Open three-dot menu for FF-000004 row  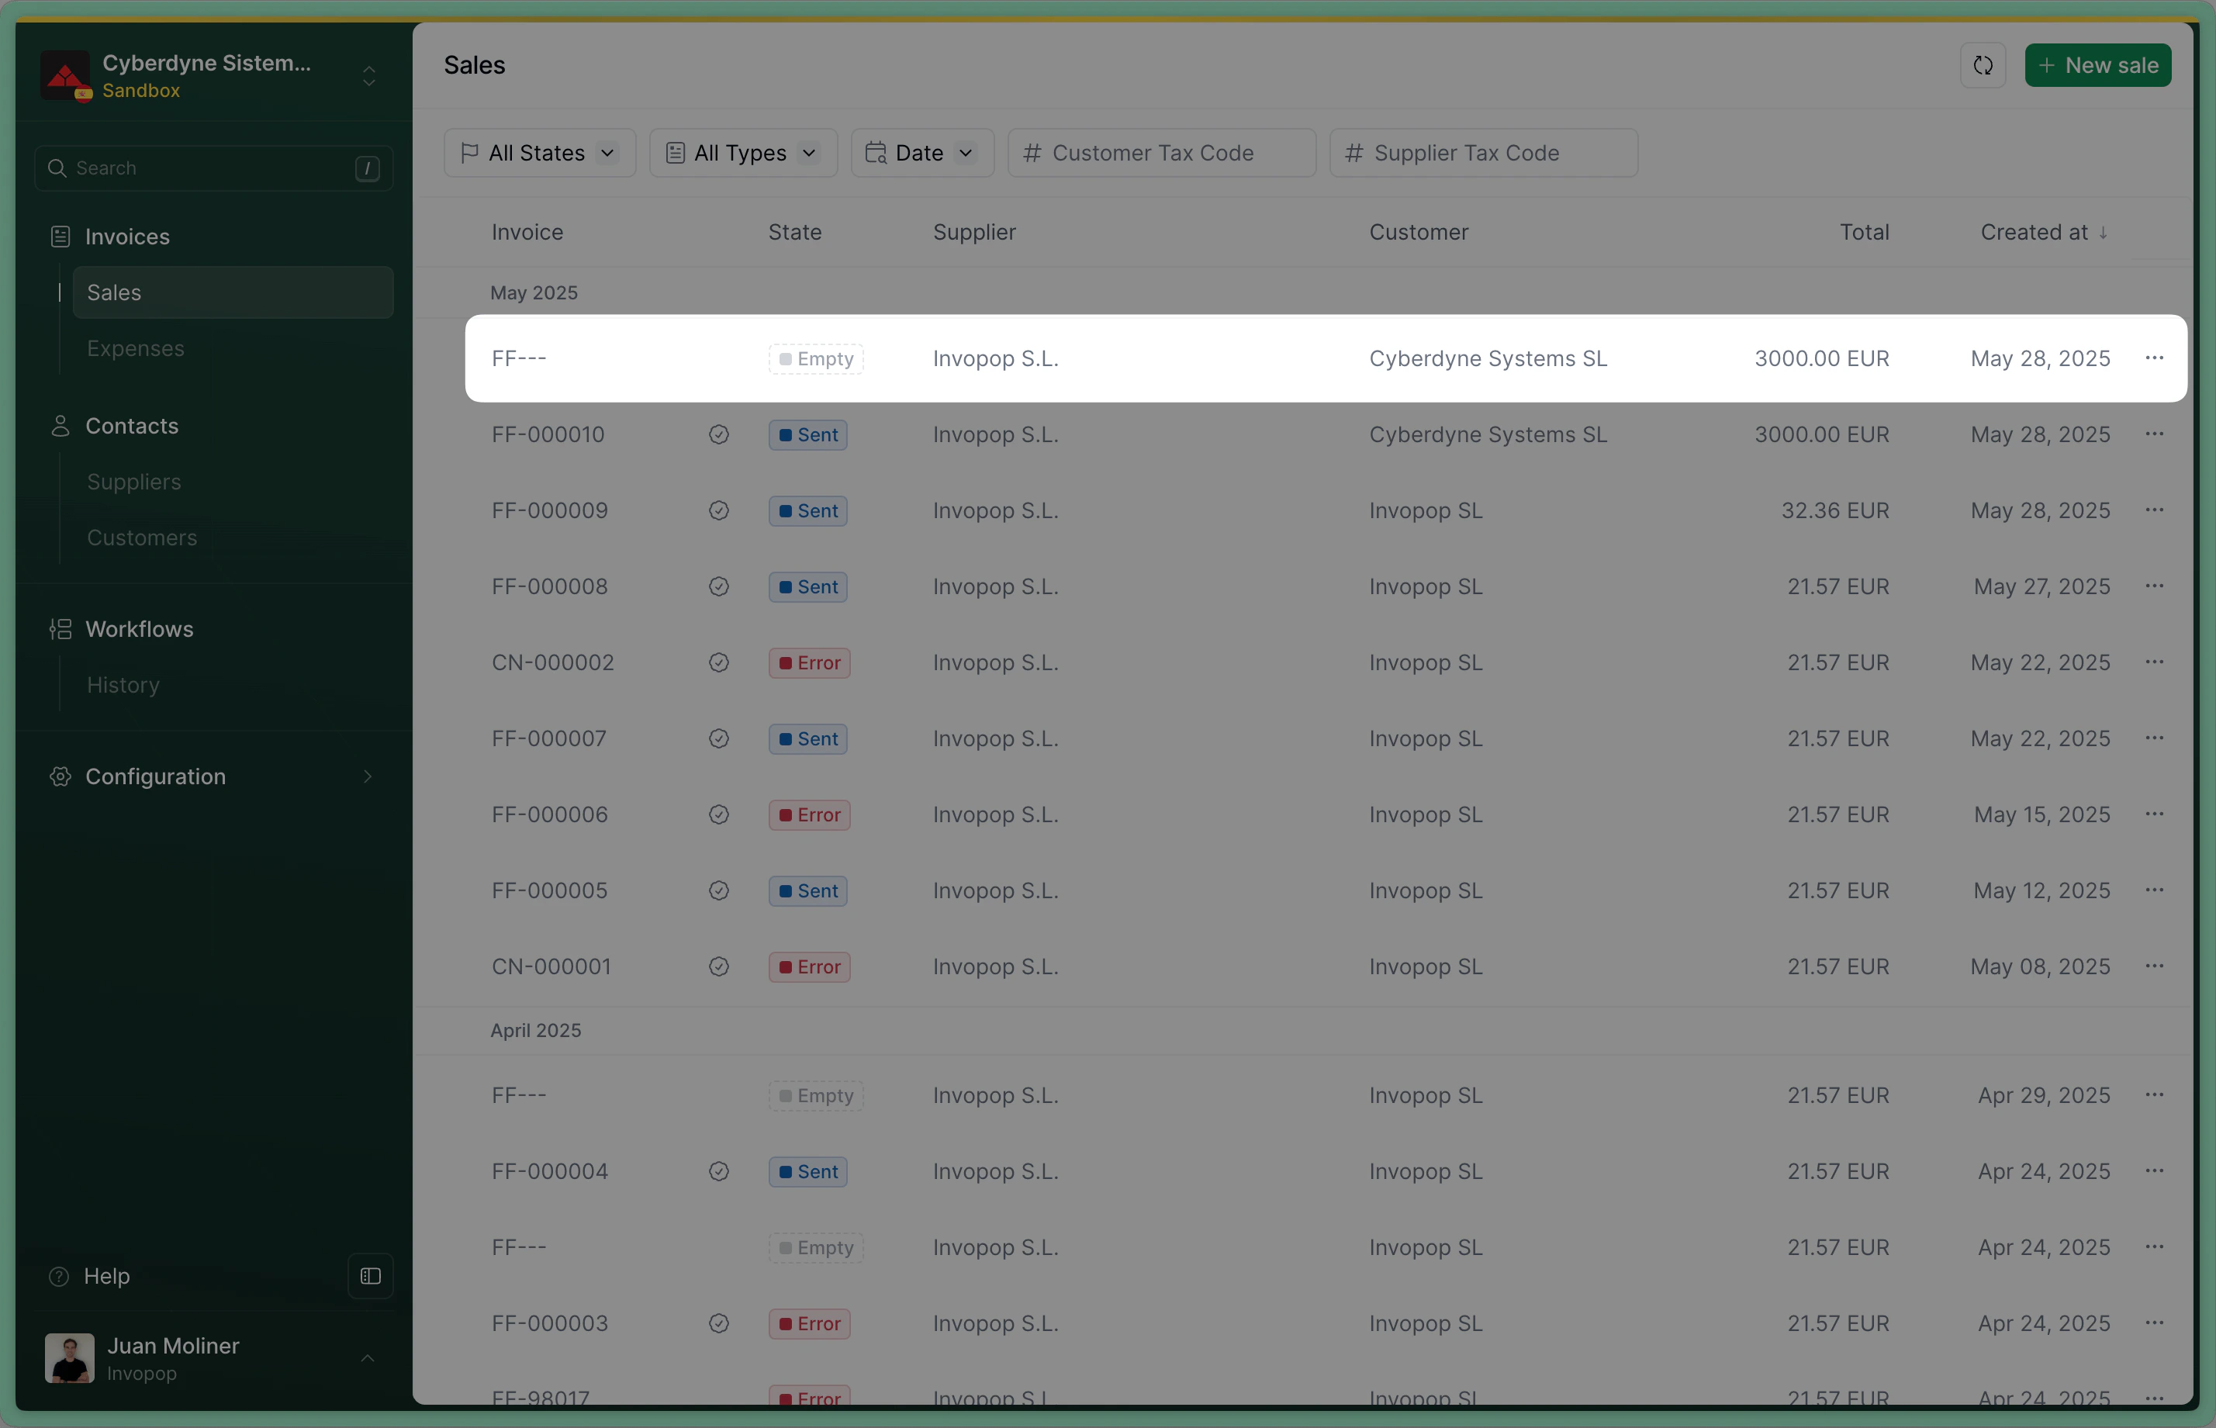[2154, 1171]
